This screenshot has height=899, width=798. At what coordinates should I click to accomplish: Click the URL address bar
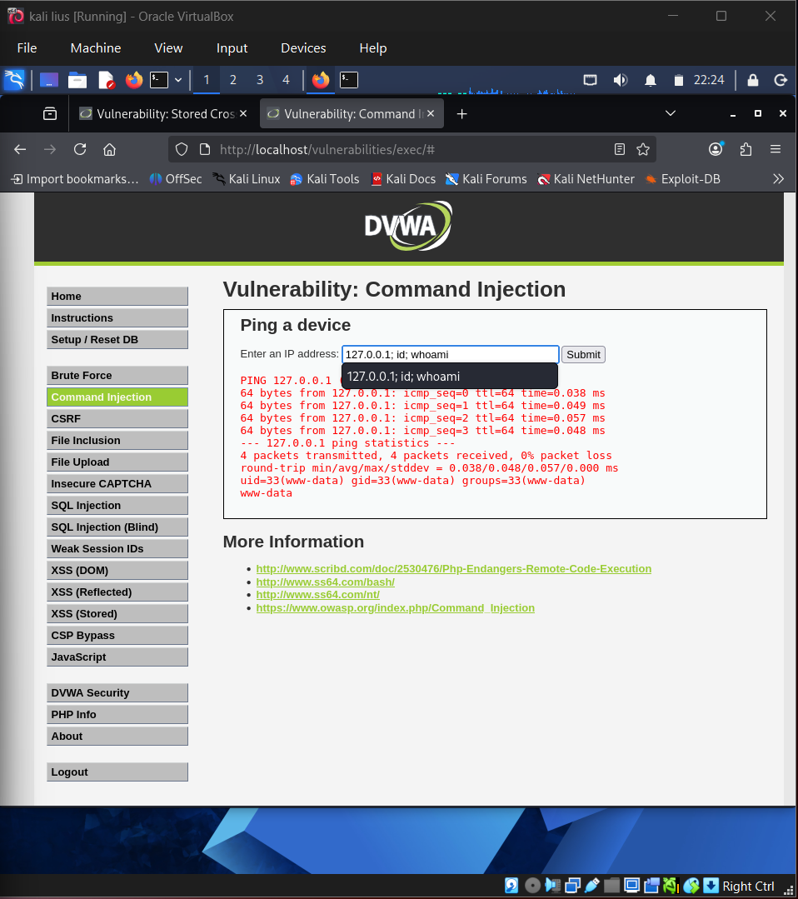[x=411, y=150]
